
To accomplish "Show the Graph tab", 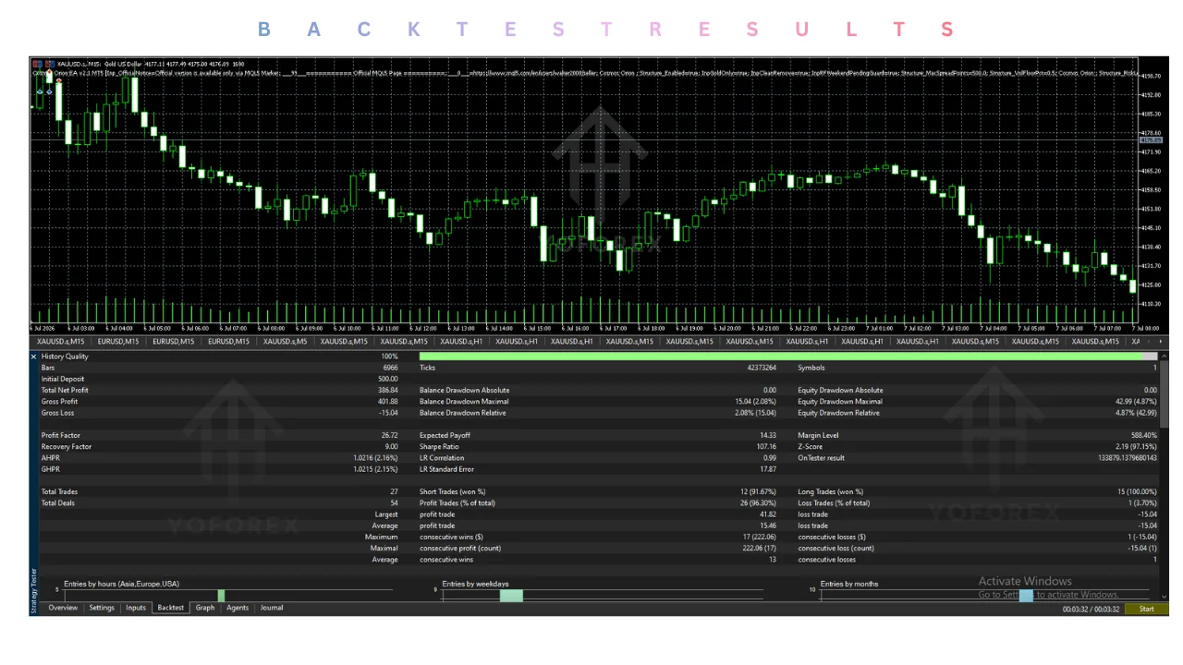I will click(205, 608).
